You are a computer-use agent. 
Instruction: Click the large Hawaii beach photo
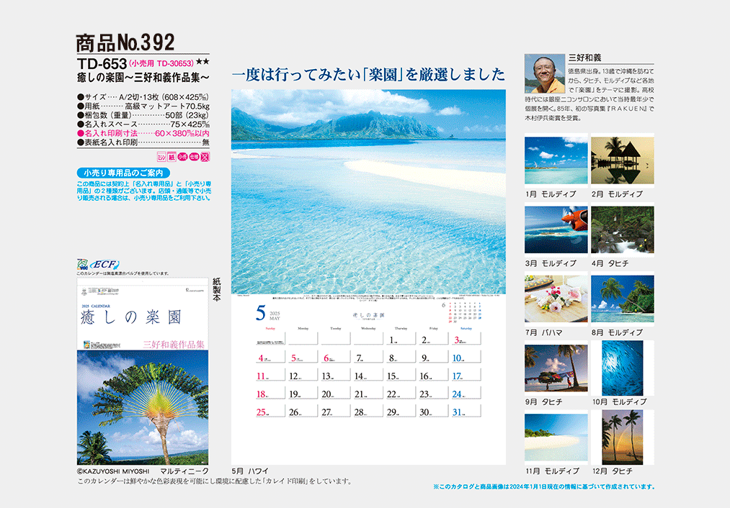click(368, 191)
